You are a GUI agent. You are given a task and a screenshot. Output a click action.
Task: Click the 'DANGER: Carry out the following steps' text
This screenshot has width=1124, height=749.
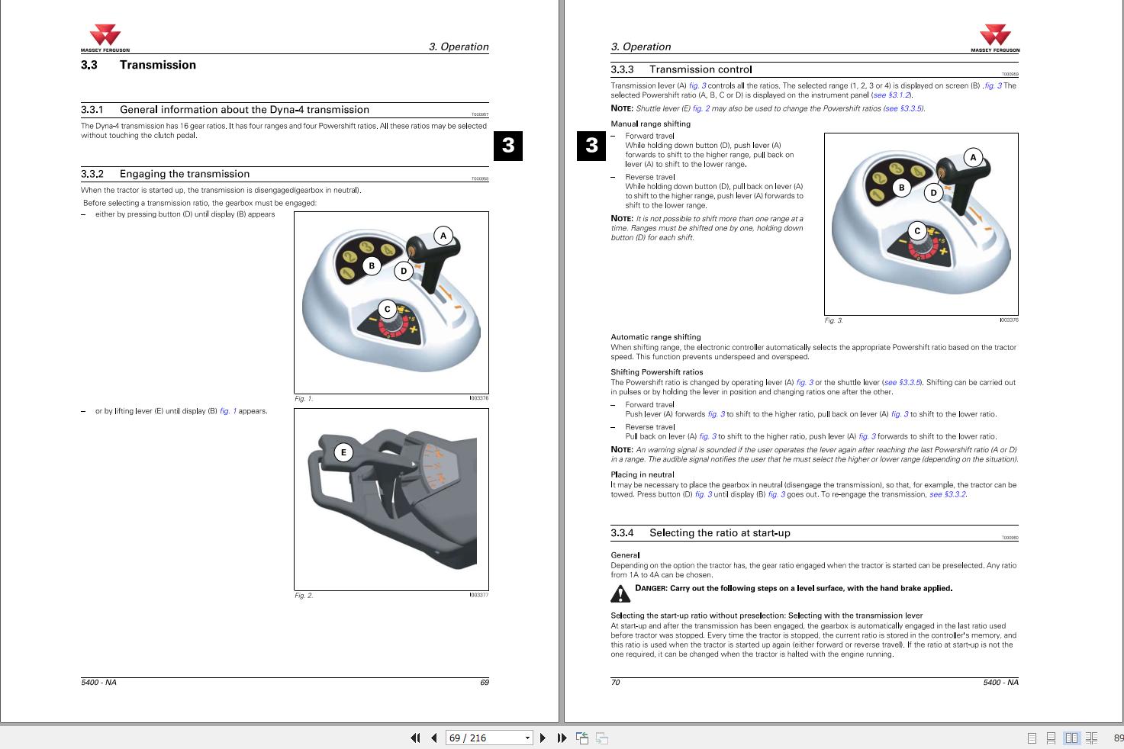(794, 588)
